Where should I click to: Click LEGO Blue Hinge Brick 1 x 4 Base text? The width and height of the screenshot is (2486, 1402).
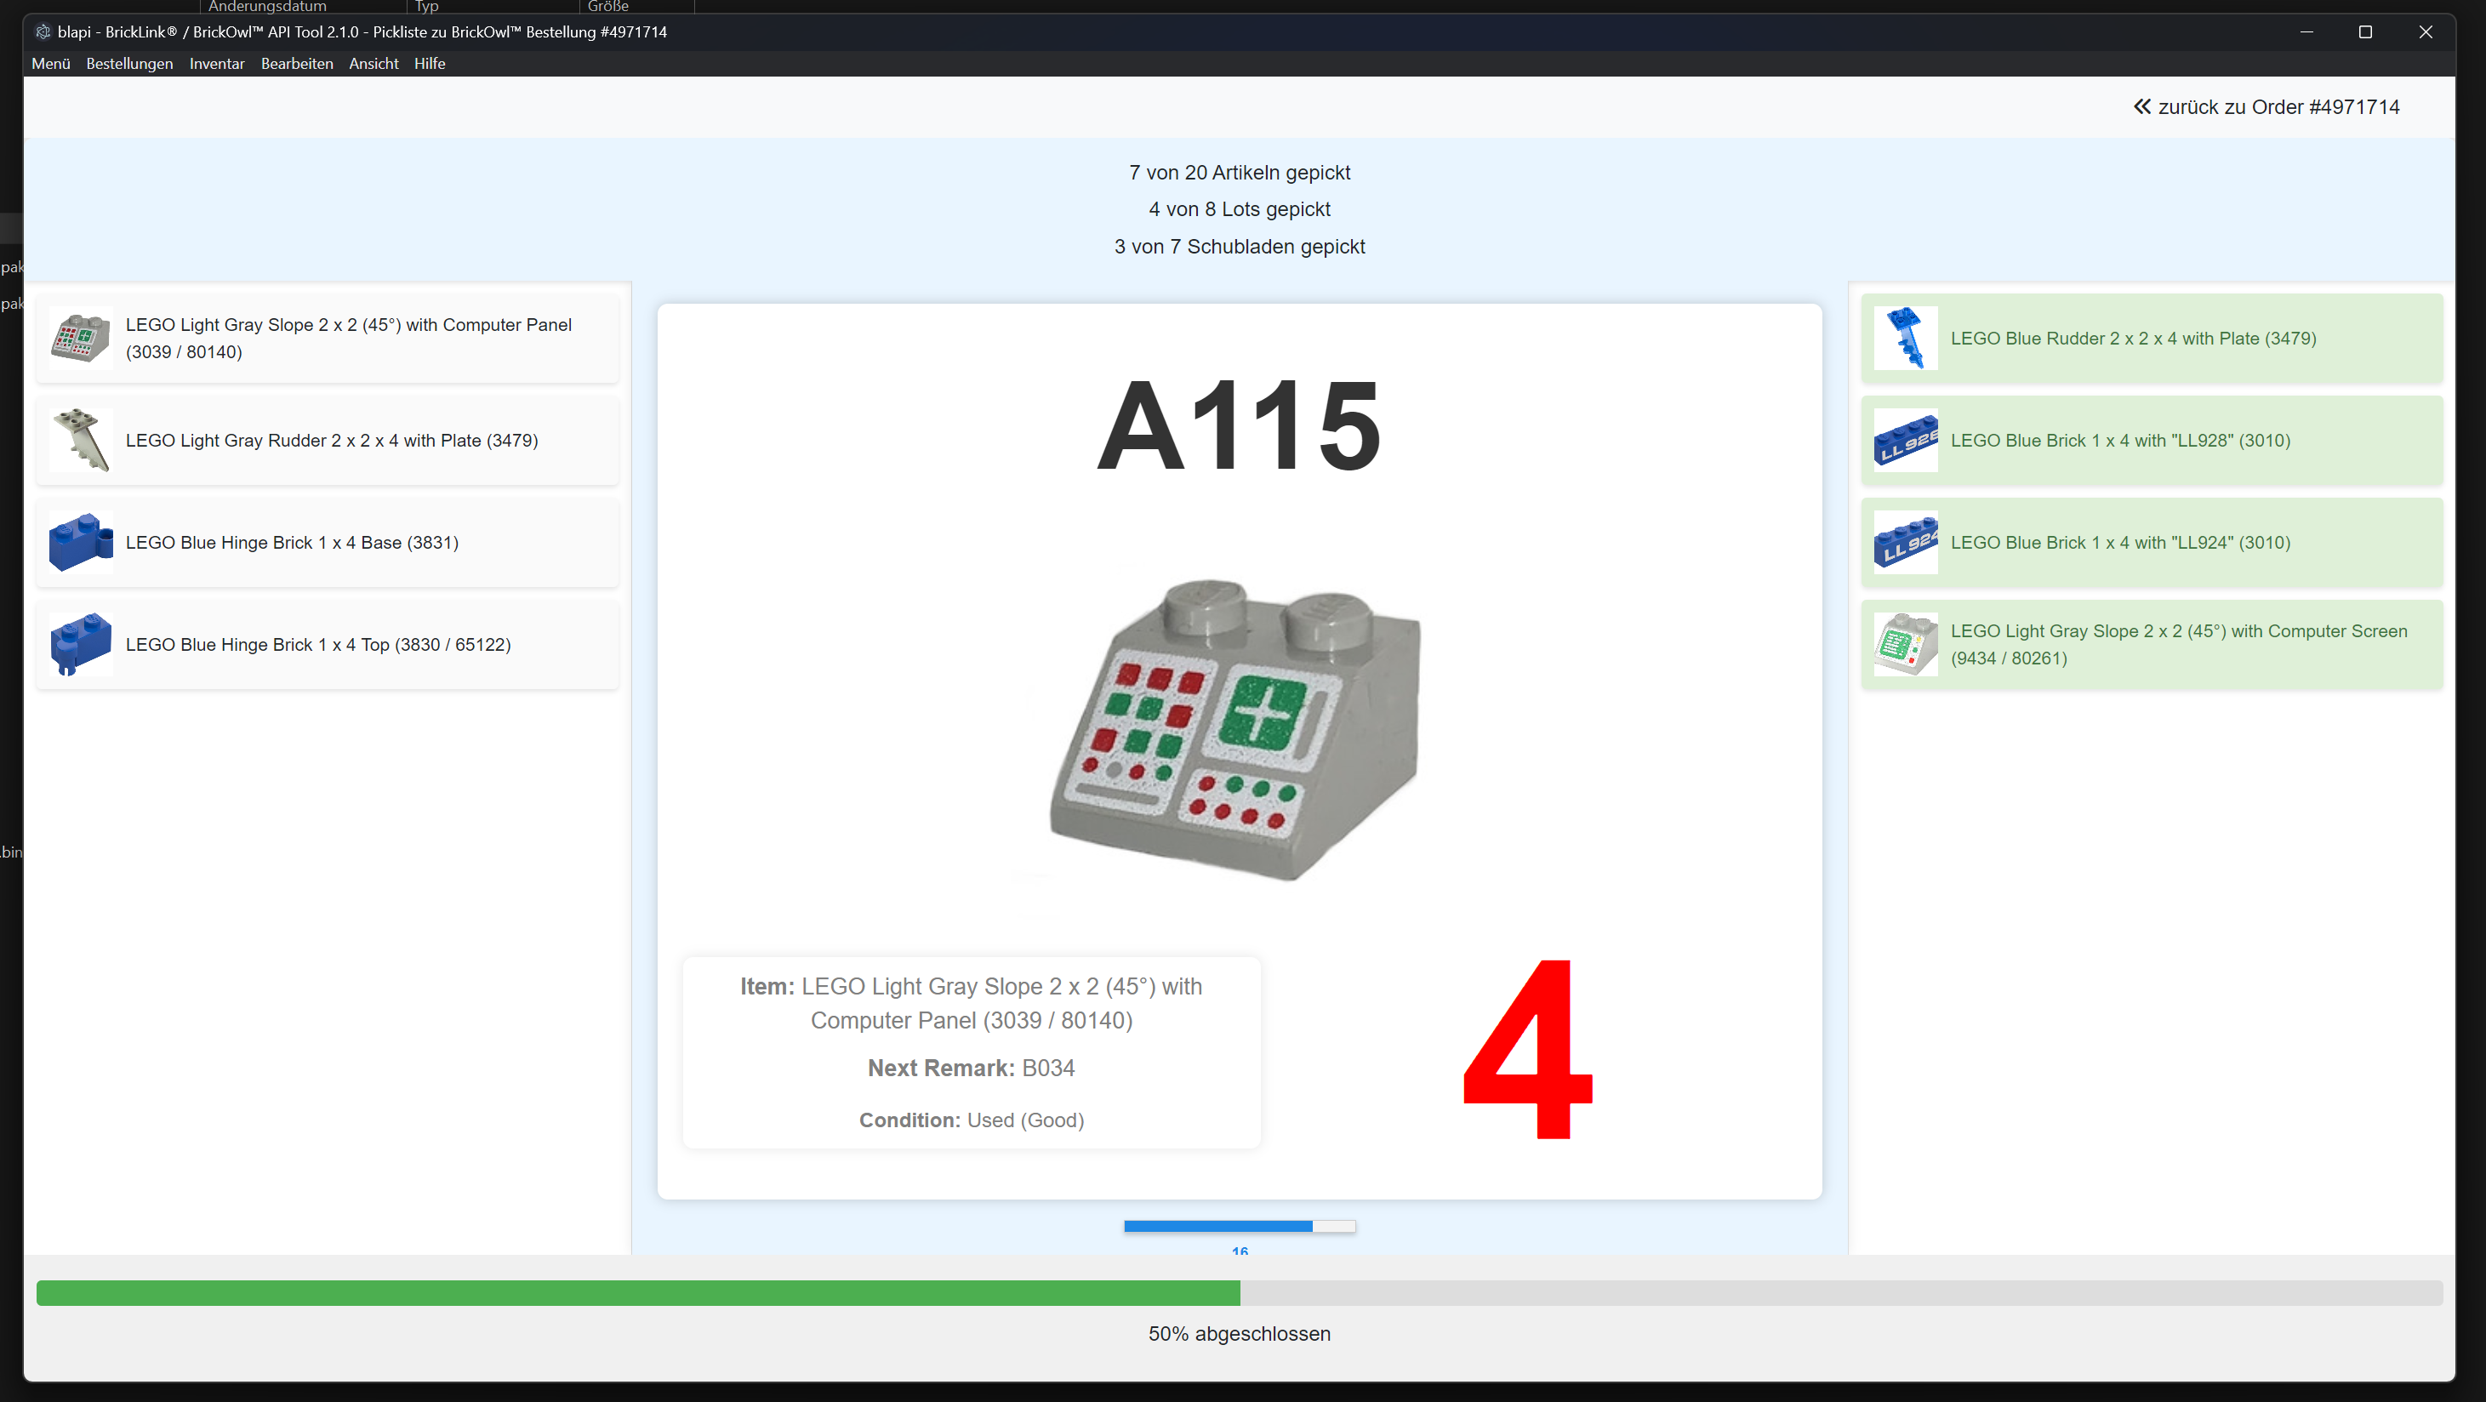coord(293,544)
